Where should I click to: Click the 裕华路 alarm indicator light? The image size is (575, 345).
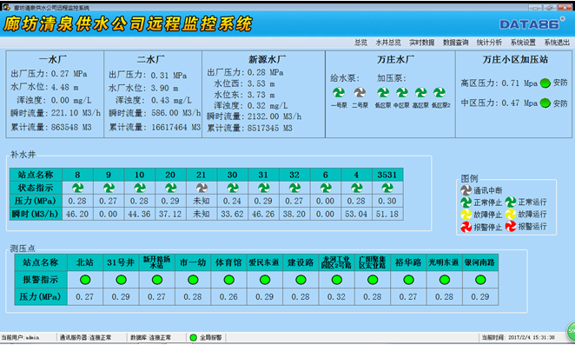(408, 280)
